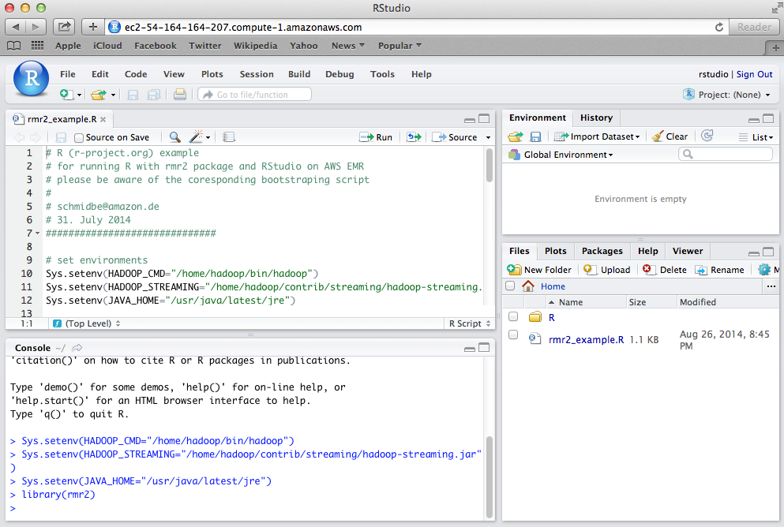
Task: Click the save workspace icon in Environment pane
Action: click(535, 136)
